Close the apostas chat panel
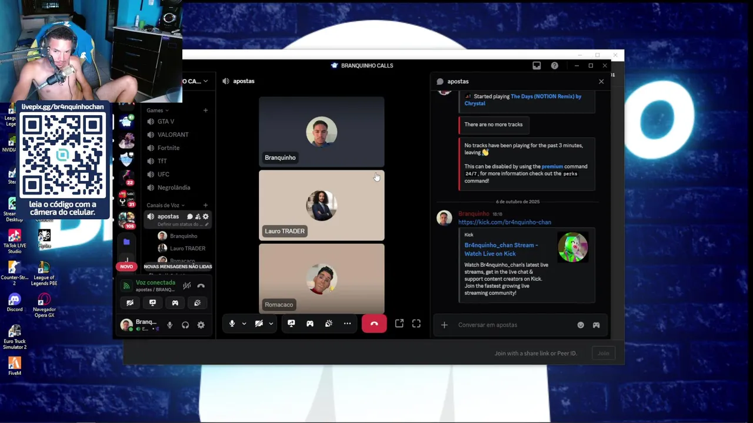The width and height of the screenshot is (753, 423). (601, 82)
